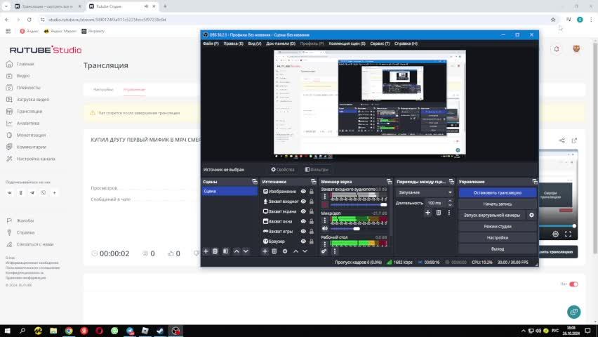Image resolution: width=598 pixels, height=337 pixels.
Task: Open Коллекция сцен menu in OBS
Action: point(347,44)
